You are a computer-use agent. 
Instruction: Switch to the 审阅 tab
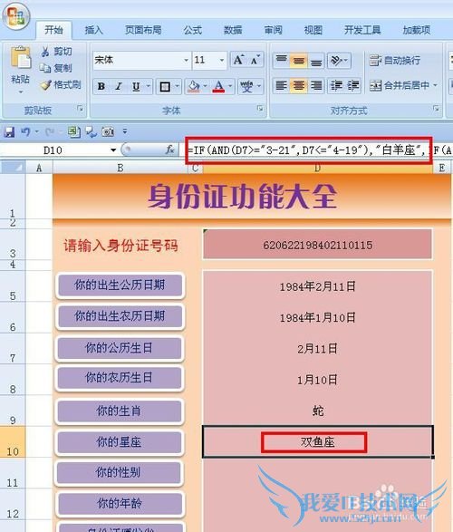click(274, 30)
